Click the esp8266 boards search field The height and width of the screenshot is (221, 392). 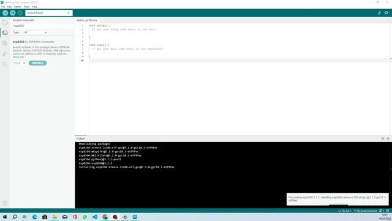pyautogui.click(x=42, y=26)
